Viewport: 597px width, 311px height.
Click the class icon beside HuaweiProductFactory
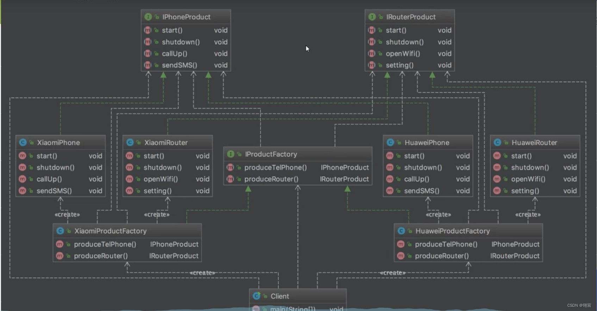pos(401,231)
